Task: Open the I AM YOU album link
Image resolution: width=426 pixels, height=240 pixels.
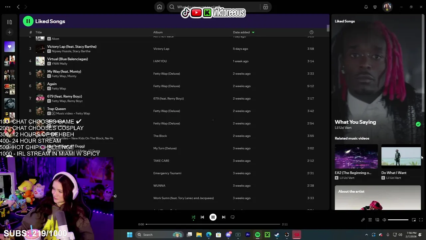Action: coord(160,61)
